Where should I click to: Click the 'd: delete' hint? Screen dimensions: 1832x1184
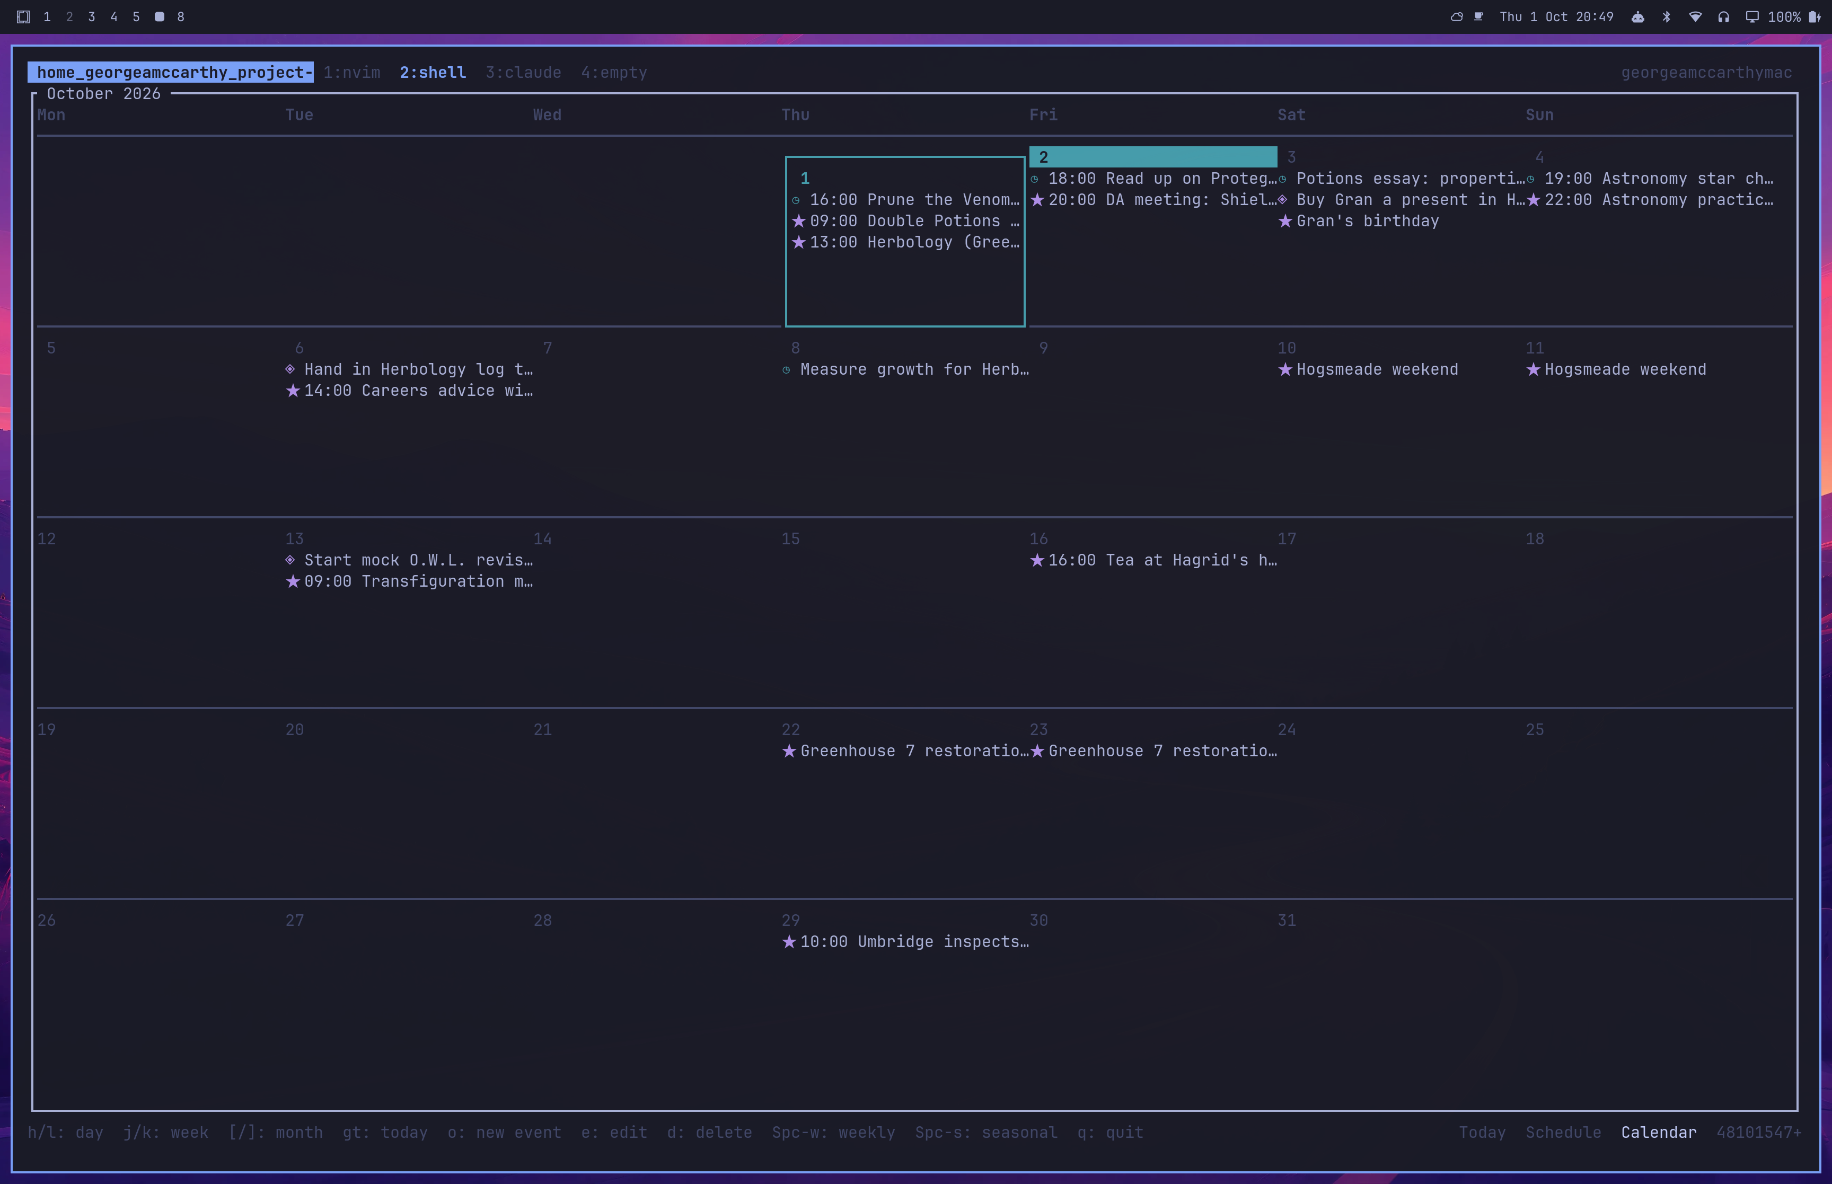point(710,1133)
